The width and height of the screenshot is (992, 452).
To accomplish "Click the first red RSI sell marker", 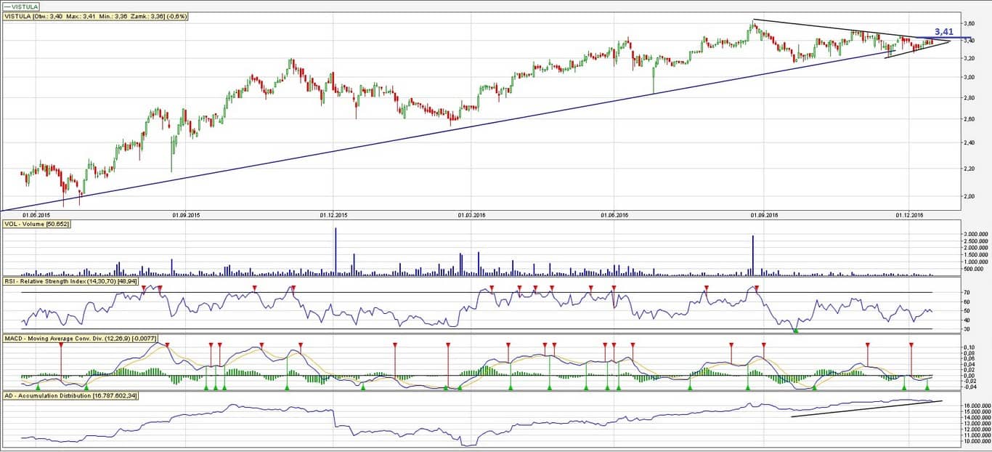I will pos(144,288).
